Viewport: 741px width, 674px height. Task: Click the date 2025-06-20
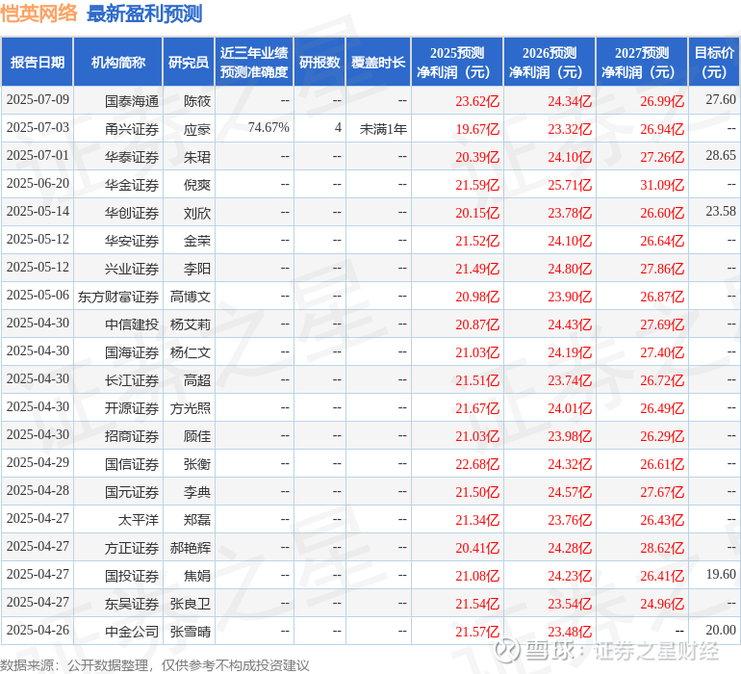[x=38, y=183]
